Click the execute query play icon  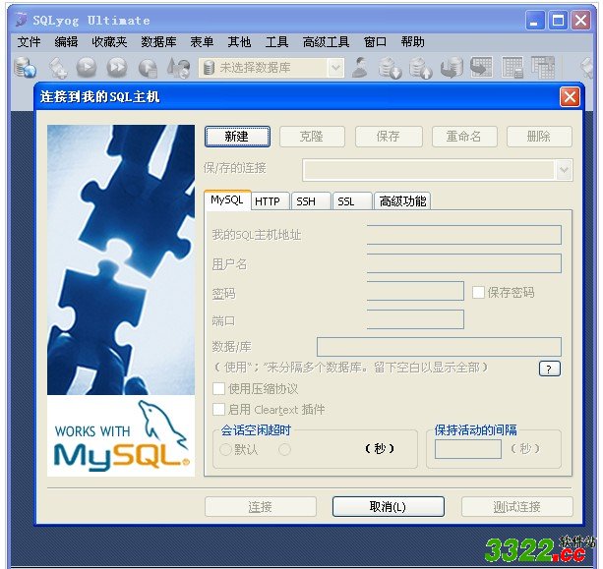pos(87,68)
